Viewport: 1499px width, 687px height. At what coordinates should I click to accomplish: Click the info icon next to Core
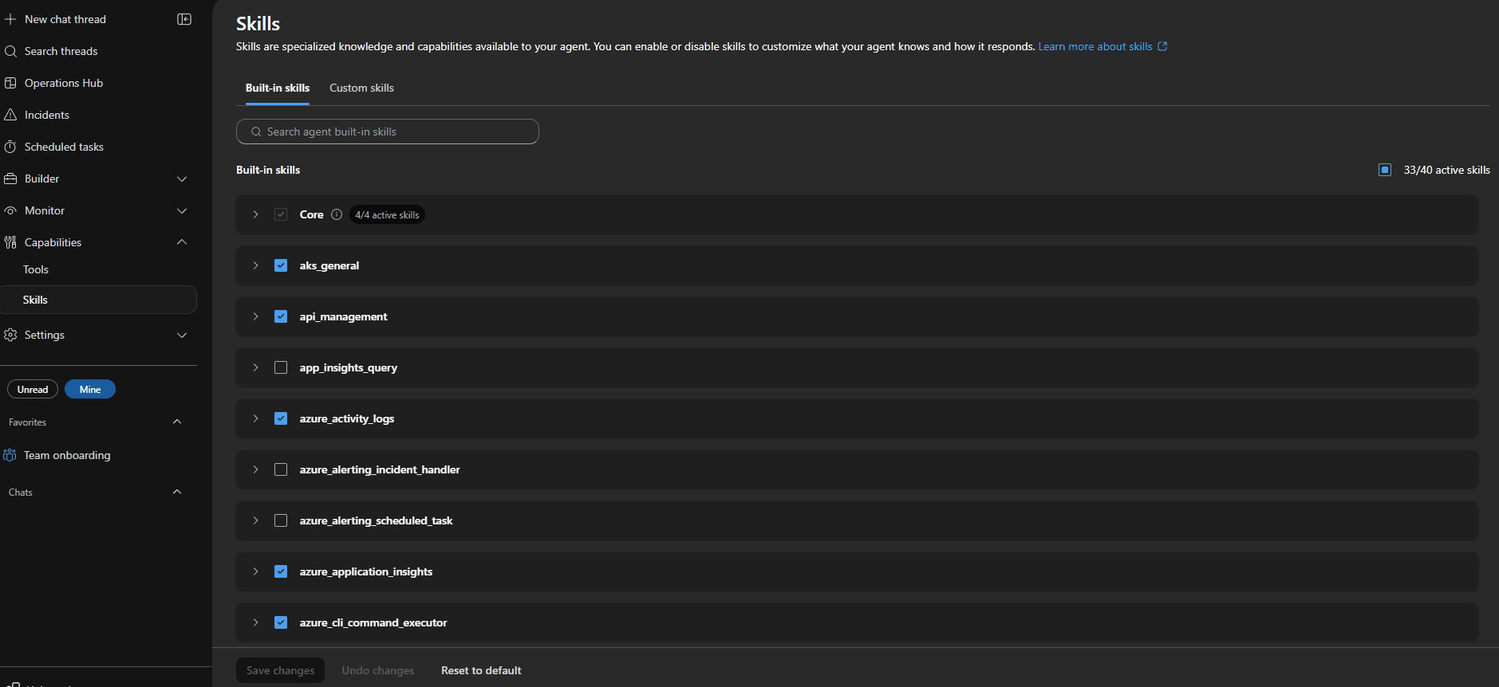click(337, 214)
